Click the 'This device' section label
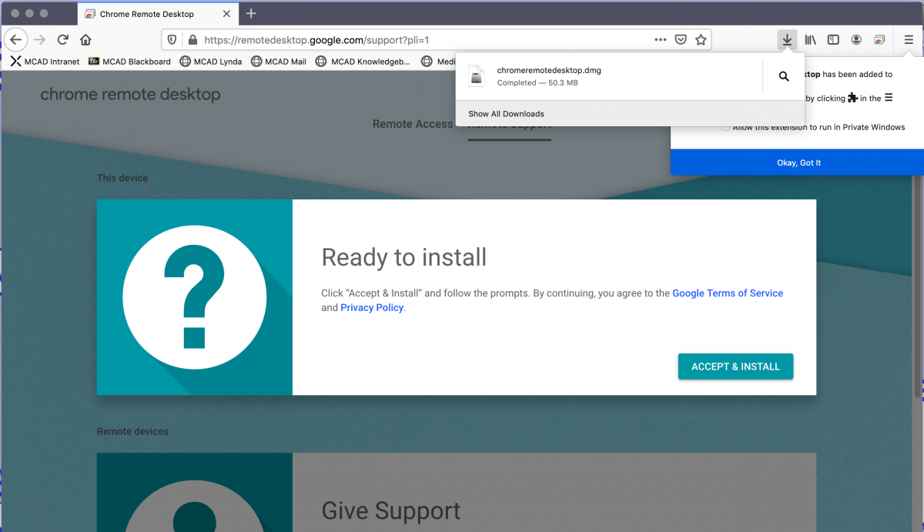This screenshot has height=532, width=924. coord(122,178)
